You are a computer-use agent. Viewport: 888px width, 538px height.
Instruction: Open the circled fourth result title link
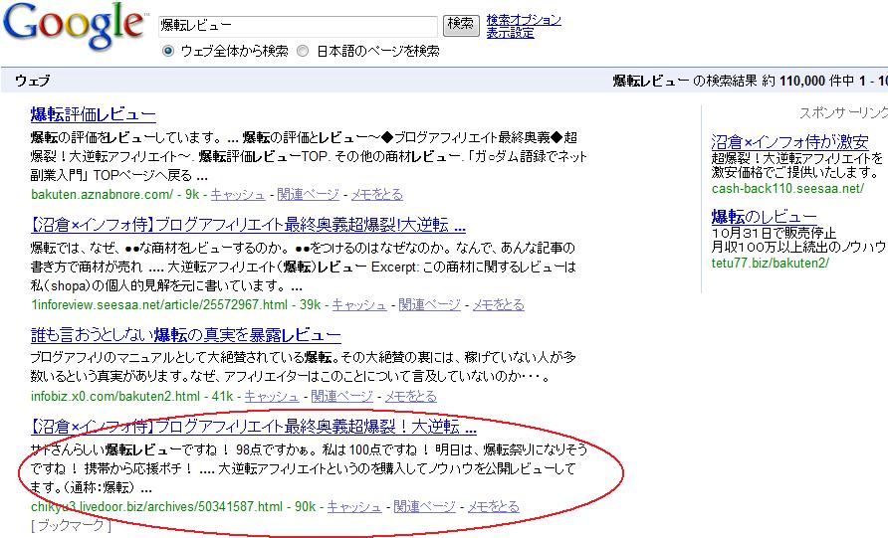click(x=254, y=427)
